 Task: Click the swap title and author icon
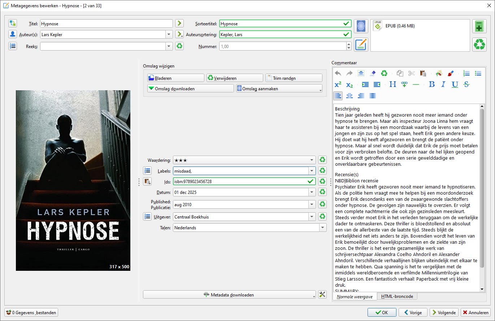point(13,23)
